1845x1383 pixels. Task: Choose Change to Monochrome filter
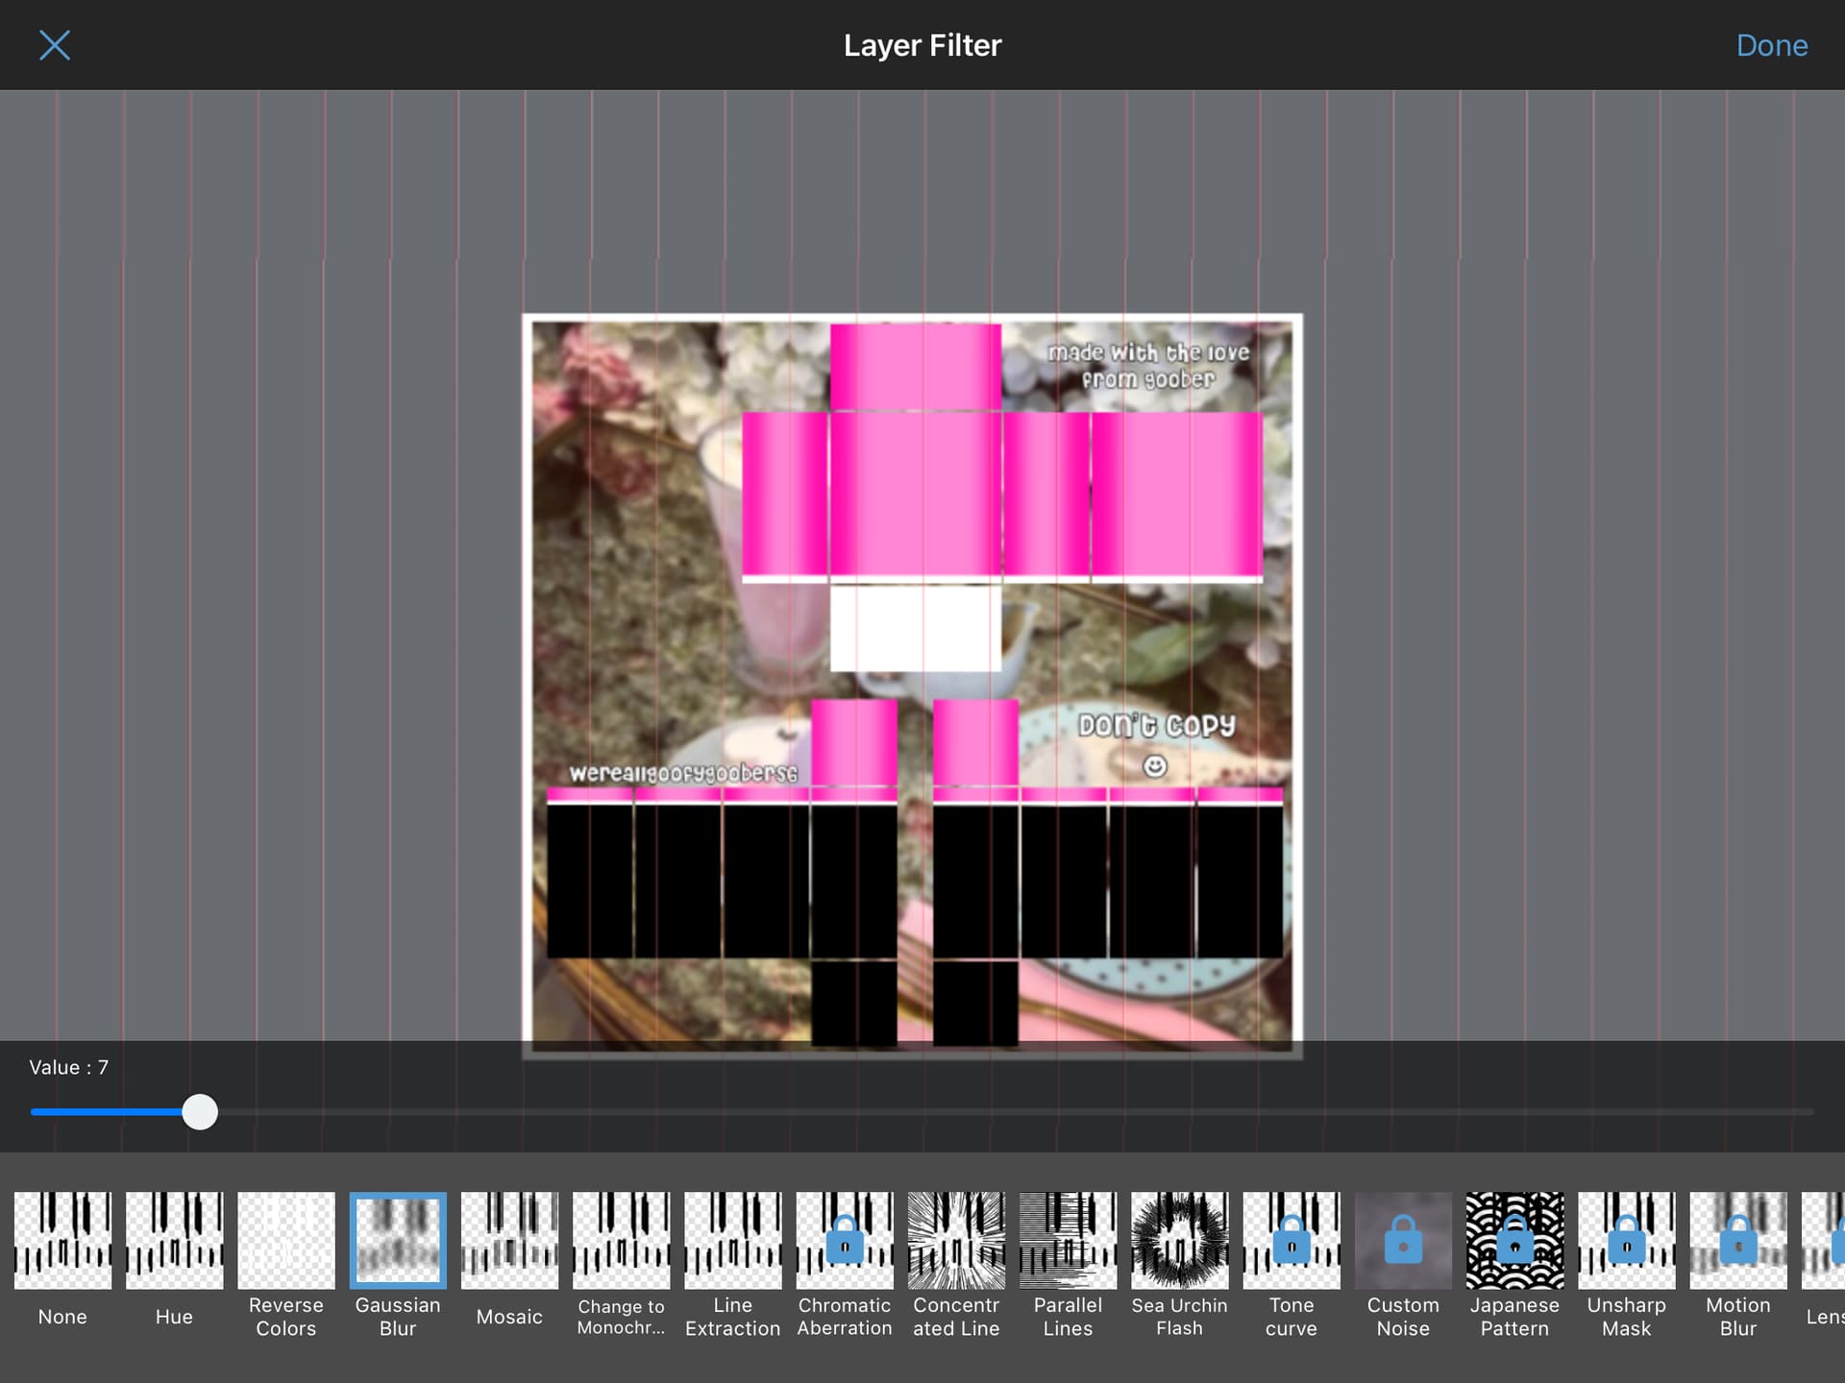(x=621, y=1240)
